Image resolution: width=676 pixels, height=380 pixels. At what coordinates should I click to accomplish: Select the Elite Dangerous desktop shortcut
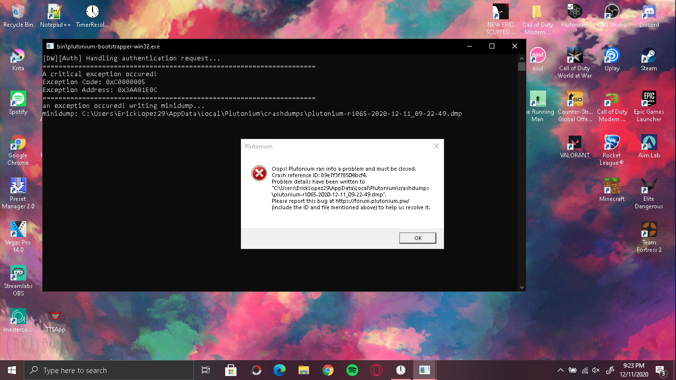(x=649, y=194)
